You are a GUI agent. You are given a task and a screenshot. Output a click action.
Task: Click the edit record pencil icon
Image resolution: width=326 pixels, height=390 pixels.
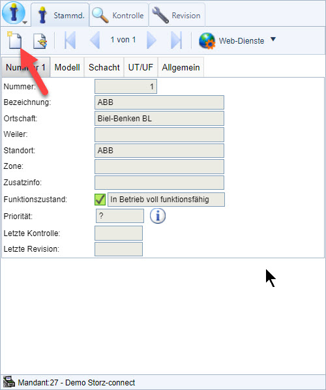click(x=40, y=40)
